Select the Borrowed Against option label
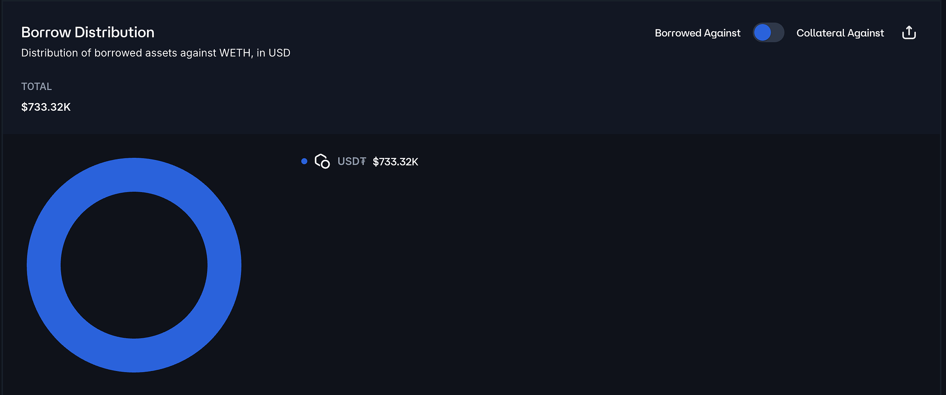Screen dimensions: 946x395 point(697,33)
